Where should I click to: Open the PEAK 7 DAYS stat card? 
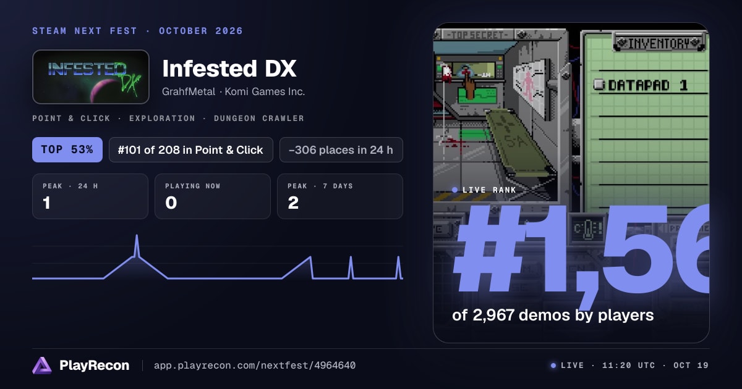point(340,196)
